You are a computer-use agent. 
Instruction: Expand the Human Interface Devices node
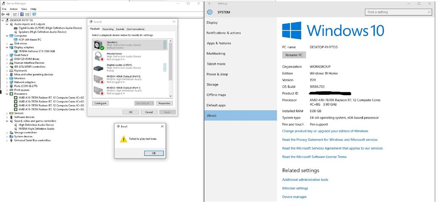click(x=7, y=63)
